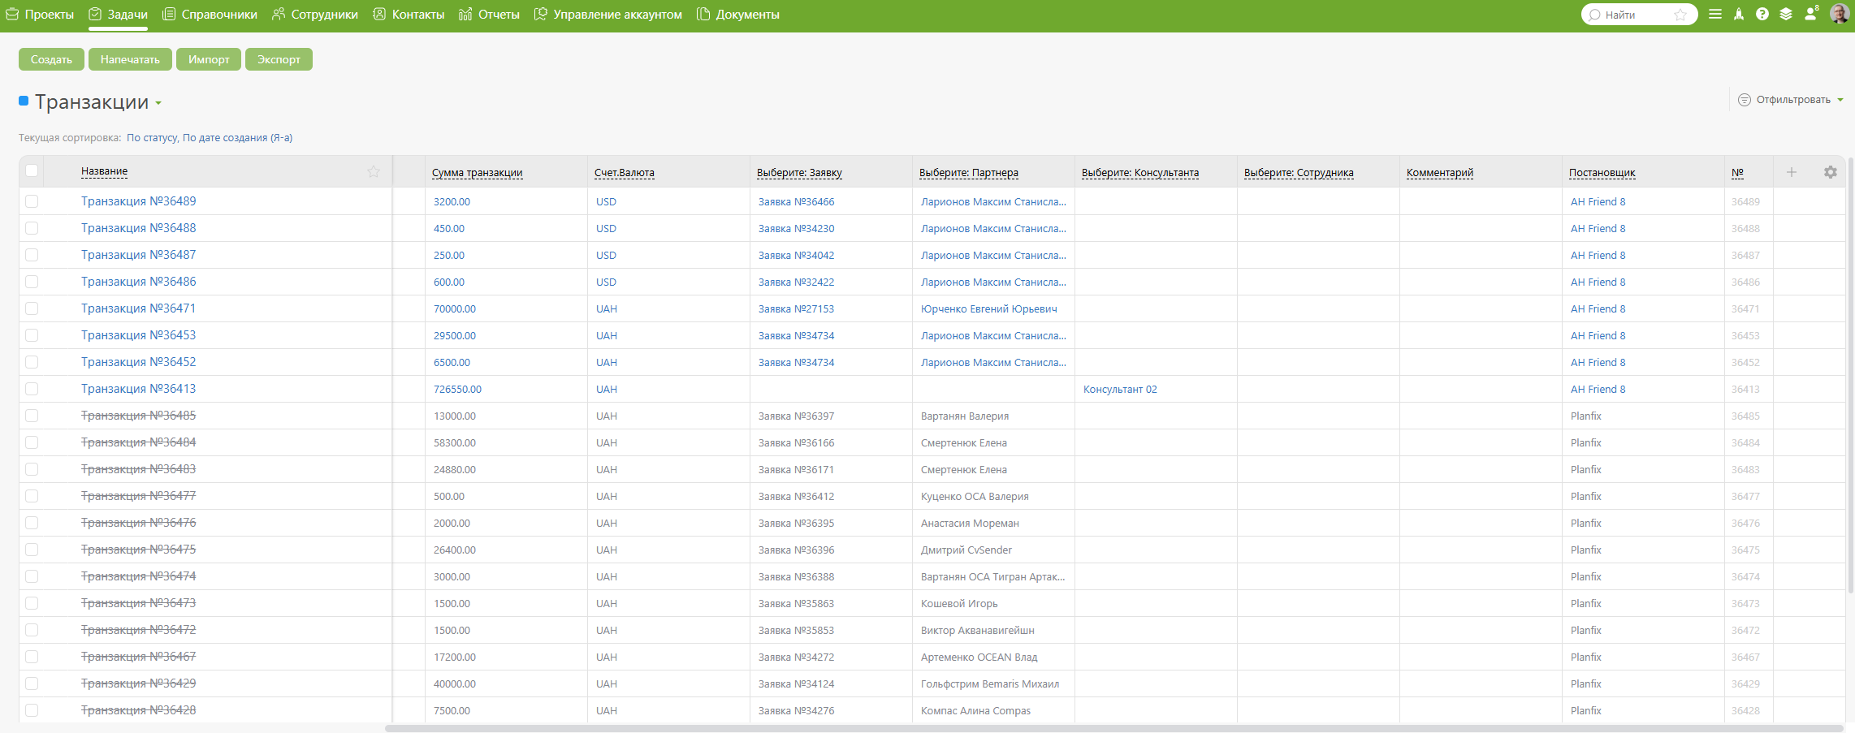Sort by Выберите: Партнера column header
Viewport: 1855px width, 733px height.
968,172
